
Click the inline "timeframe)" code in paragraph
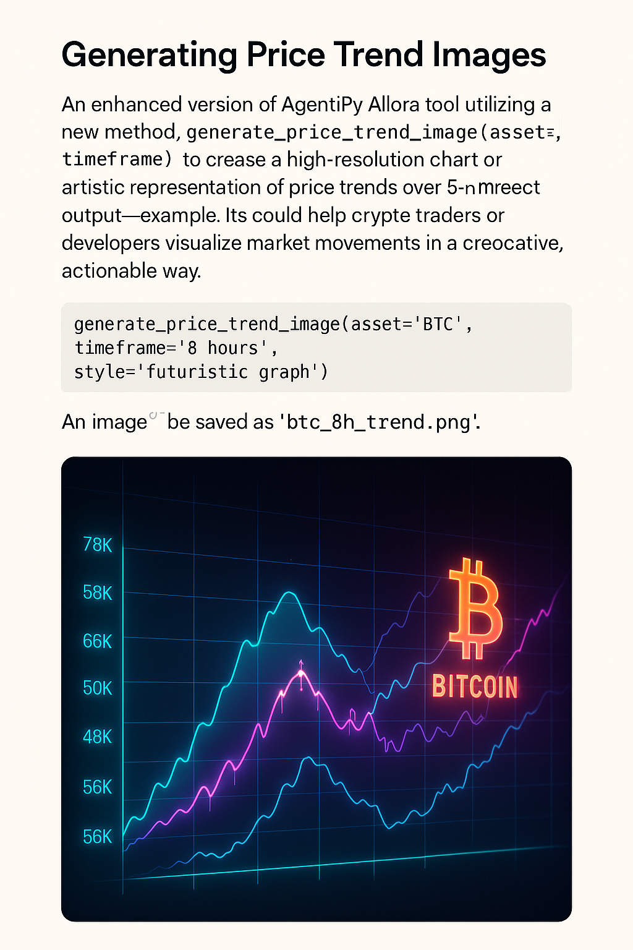117,160
